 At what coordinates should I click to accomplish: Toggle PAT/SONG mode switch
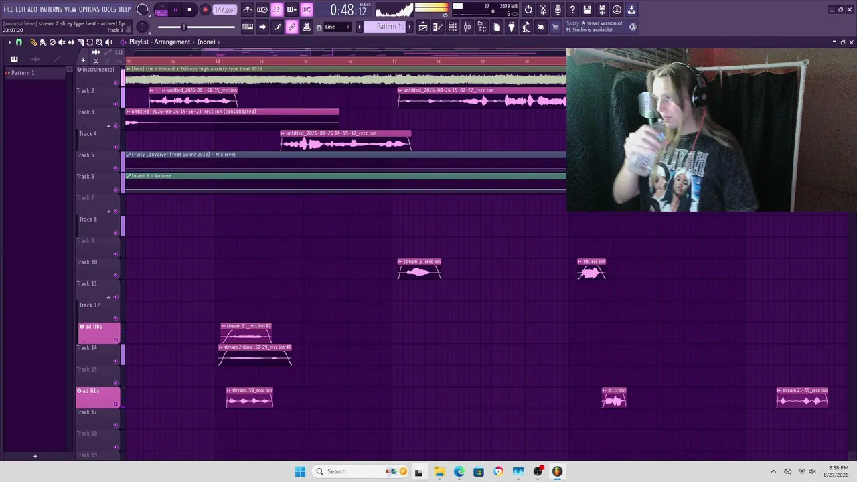pos(161,10)
